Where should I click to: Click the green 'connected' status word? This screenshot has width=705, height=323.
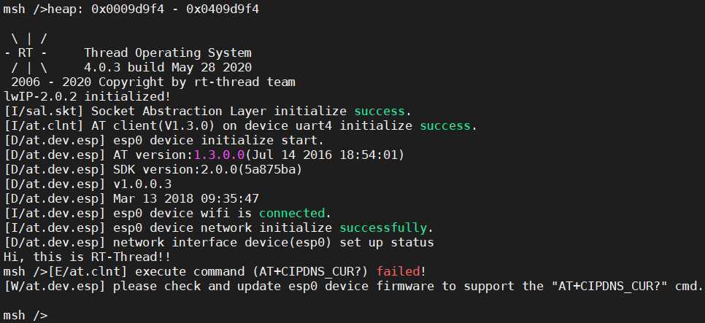coord(292,213)
